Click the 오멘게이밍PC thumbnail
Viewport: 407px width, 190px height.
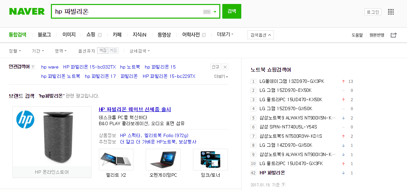[x=163, y=160]
